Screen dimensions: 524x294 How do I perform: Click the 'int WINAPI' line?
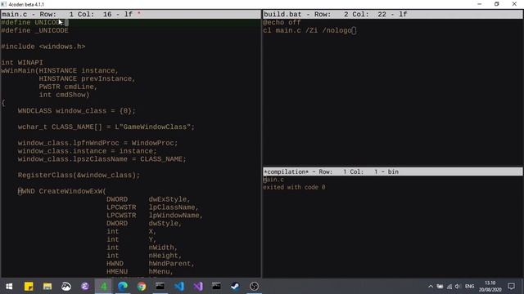[x=22, y=62]
